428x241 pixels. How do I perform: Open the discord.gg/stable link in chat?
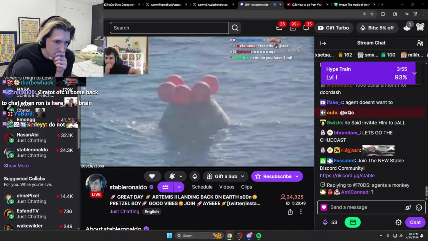pos(347,176)
